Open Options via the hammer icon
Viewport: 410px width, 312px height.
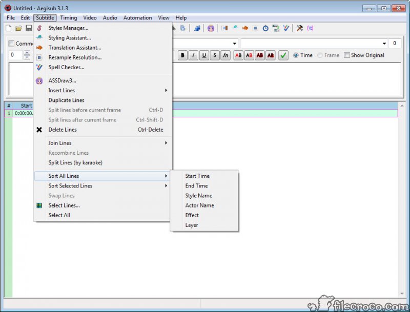pyautogui.click(x=300, y=28)
